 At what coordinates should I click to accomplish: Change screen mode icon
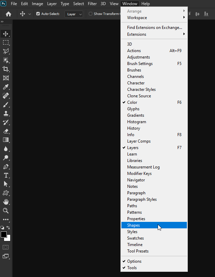6,256
